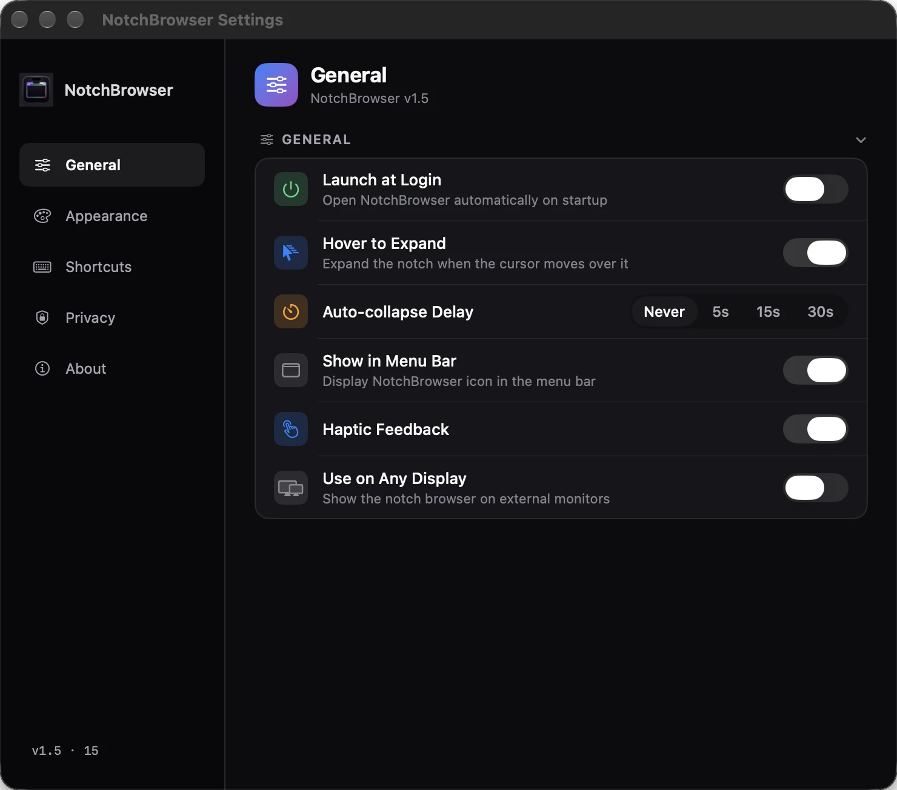Click 'Open NotchBrowser automatically on startup' description
This screenshot has height=790, width=897.
[465, 200]
